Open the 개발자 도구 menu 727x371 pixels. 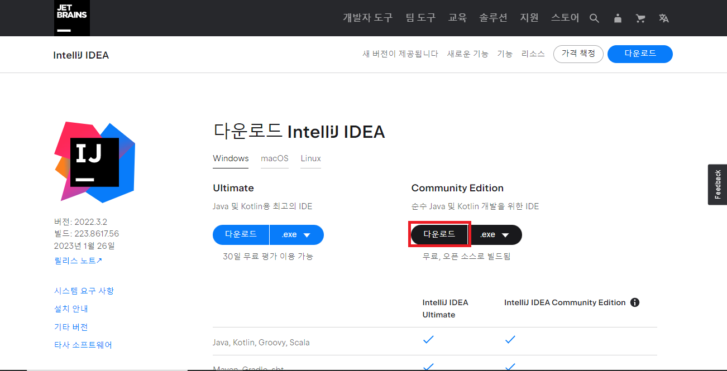(x=368, y=18)
